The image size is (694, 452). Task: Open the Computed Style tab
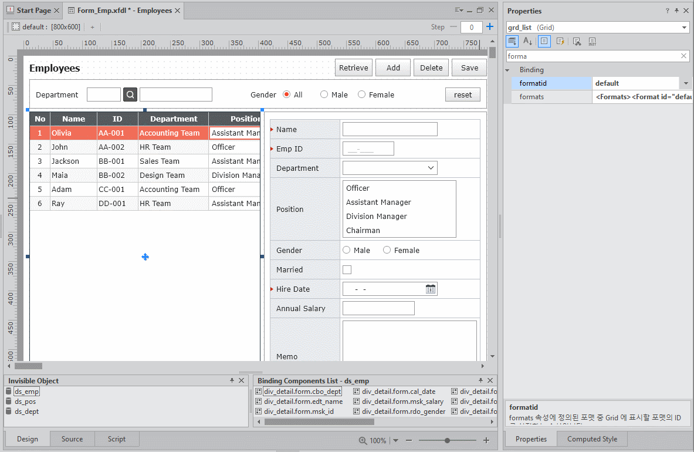(x=592, y=439)
